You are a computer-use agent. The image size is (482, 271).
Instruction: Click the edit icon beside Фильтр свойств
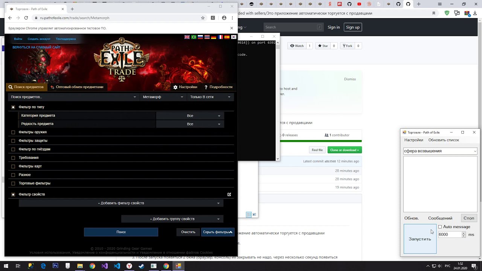tap(229, 194)
